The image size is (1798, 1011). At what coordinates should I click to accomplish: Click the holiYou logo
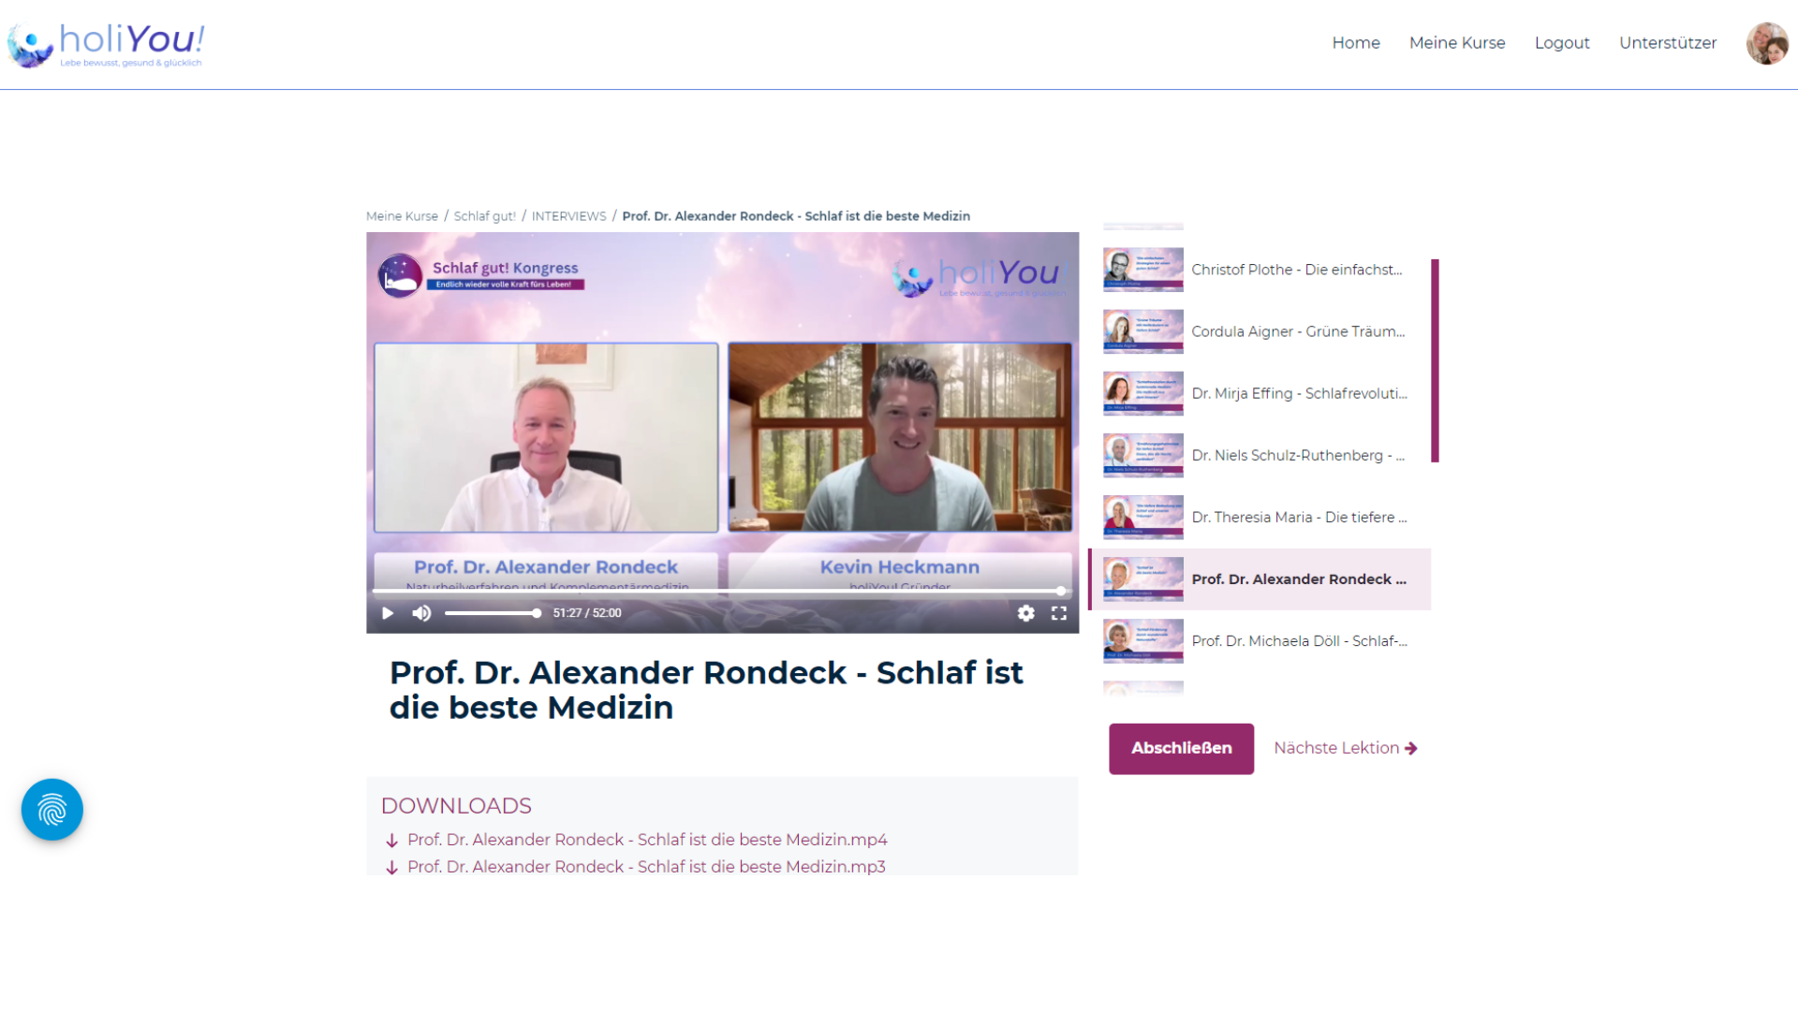(107, 44)
